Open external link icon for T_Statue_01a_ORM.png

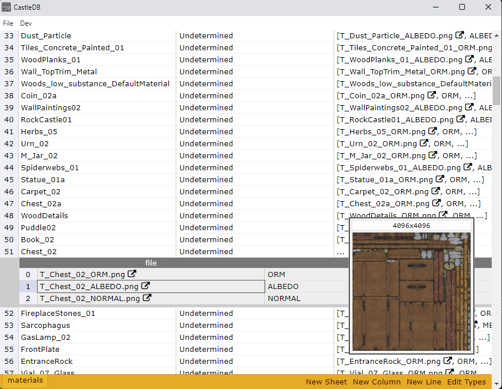click(x=440, y=179)
